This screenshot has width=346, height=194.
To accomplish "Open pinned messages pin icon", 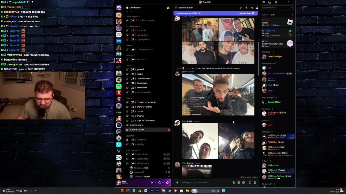I will 252,8.
